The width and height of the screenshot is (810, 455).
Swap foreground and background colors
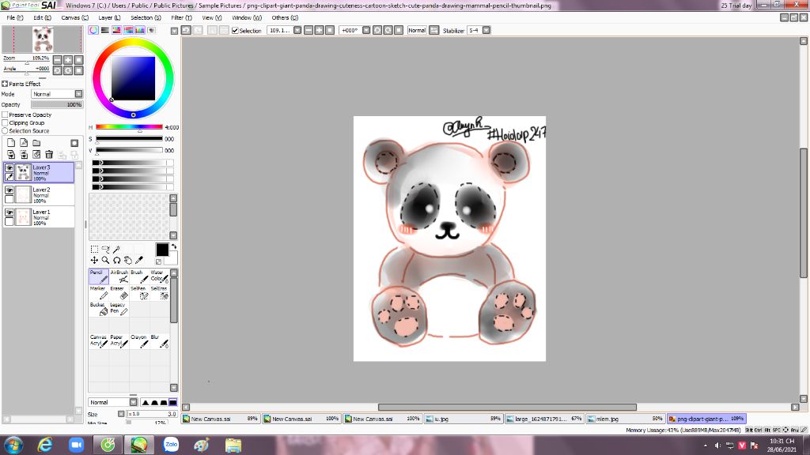(173, 246)
